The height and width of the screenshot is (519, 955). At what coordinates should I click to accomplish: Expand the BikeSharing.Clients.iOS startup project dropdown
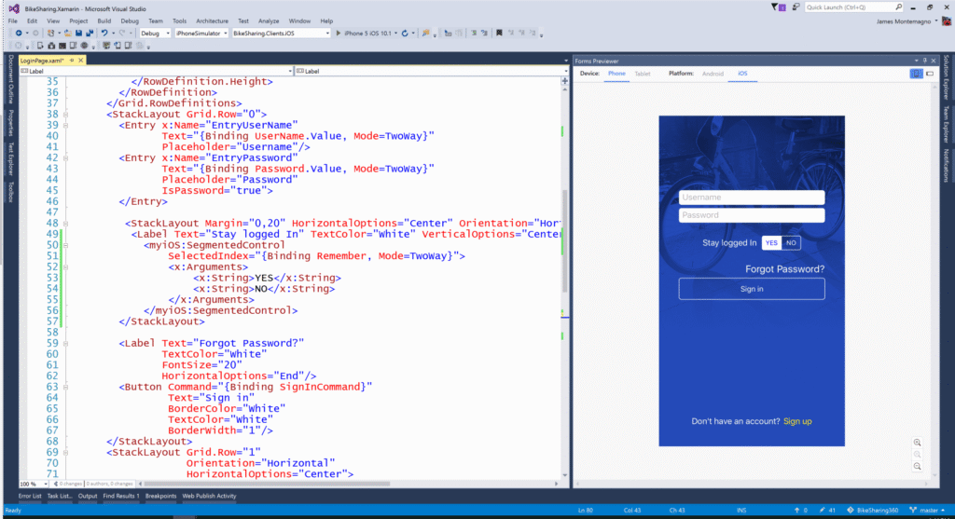point(327,33)
